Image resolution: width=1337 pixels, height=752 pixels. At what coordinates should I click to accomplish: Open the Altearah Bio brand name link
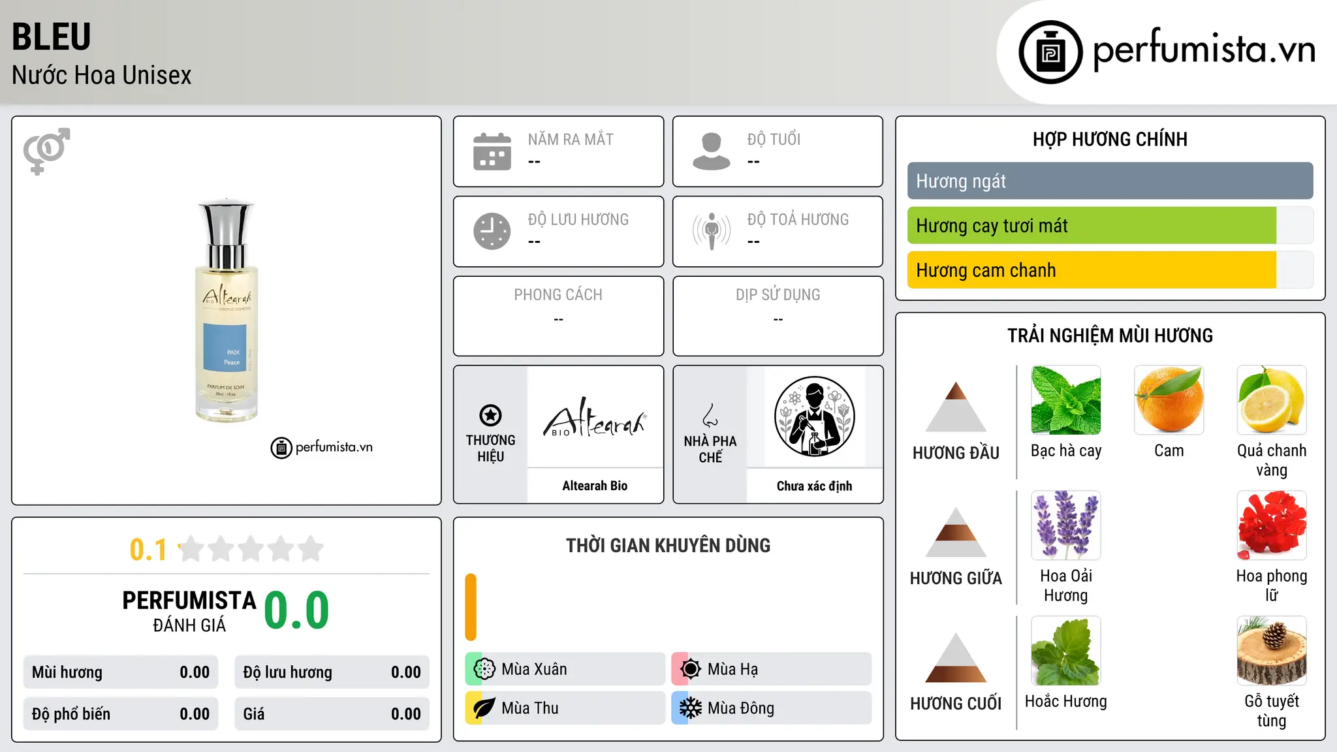(x=595, y=486)
